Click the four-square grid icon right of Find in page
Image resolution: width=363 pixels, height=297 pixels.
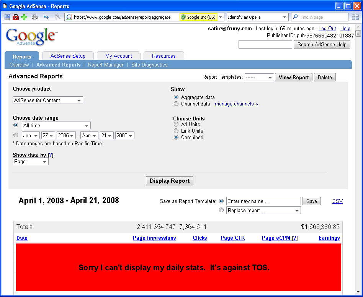pyautogui.click(x=355, y=17)
